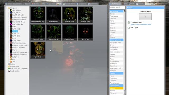
Task: Click the tool list scrollbar up arrow
Action: pyautogui.click(x=125, y=11)
